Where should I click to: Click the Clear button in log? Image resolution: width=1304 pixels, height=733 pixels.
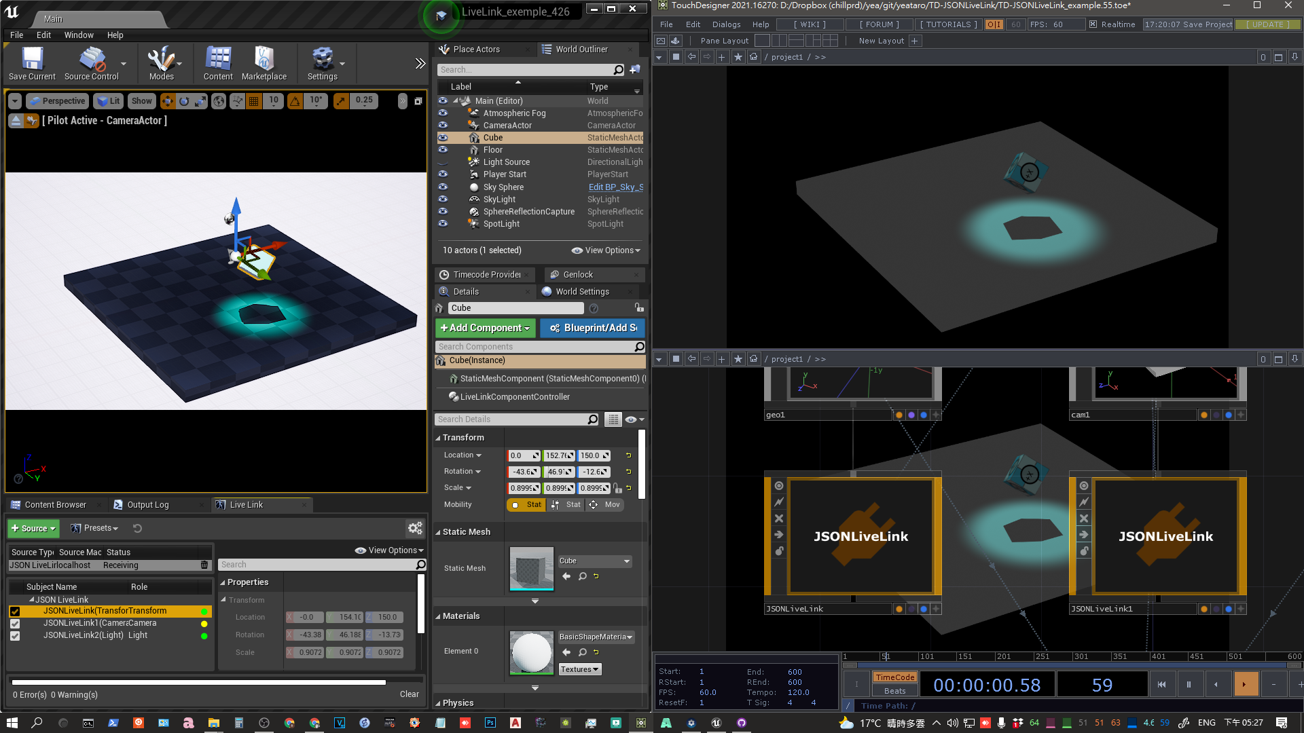(409, 694)
